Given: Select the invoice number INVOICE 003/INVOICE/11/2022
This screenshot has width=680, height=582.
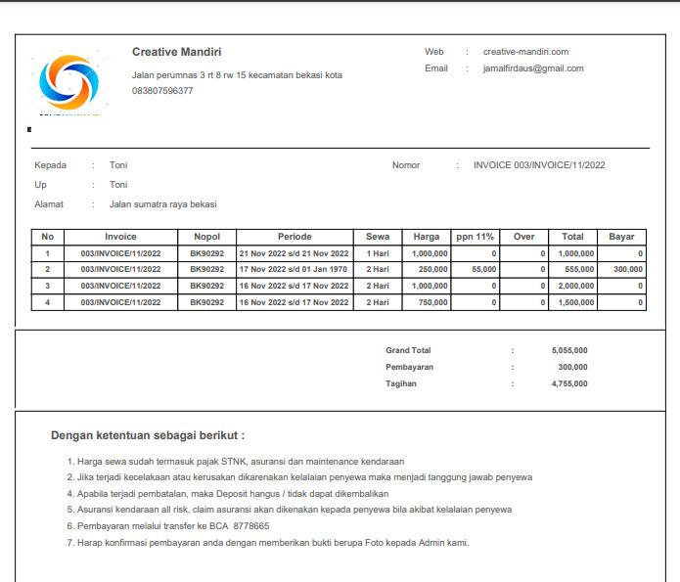Looking at the screenshot, I should click(539, 165).
